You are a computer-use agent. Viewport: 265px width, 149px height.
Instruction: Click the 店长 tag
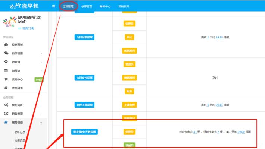pos(130,37)
